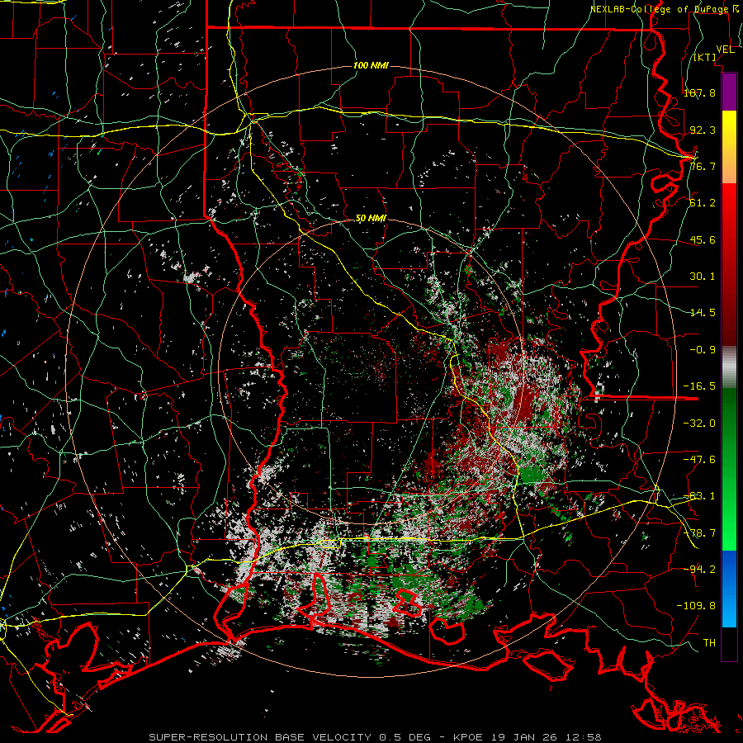This screenshot has width=743, height=743.
Task: Select the 92.3 velocity scale value
Action: coord(703,130)
